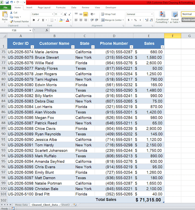Screen dimensions: 195x210
Task: Click Decrease Decimal icon
Action: click(x=151, y=20)
